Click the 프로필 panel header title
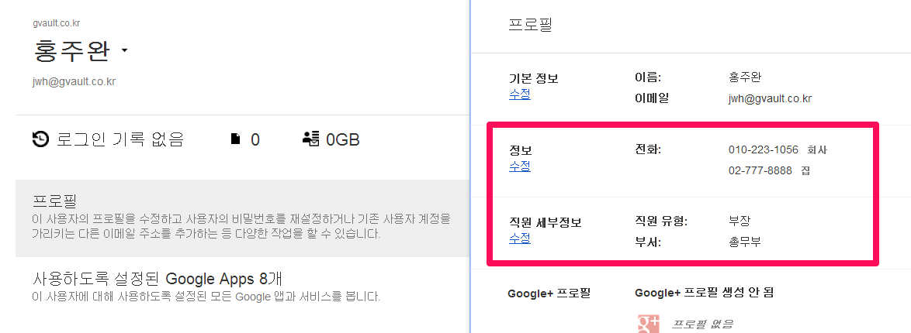 point(530,26)
